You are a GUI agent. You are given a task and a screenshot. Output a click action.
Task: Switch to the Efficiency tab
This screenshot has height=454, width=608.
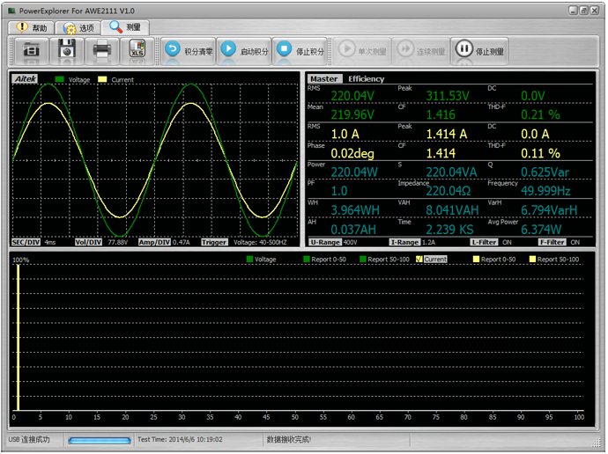tap(366, 79)
